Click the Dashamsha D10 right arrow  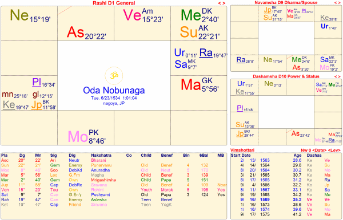click(339, 76)
